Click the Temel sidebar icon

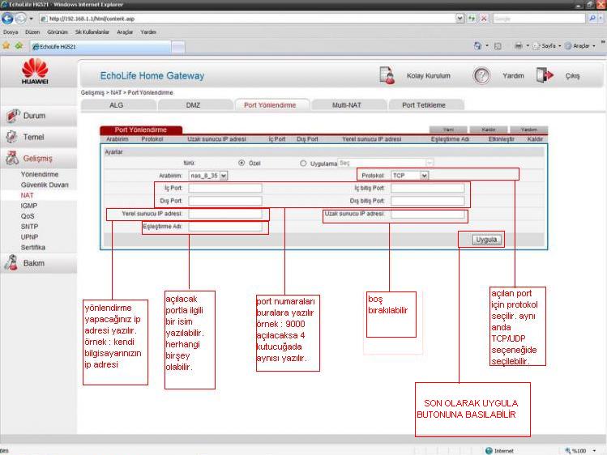[x=12, y=137]
